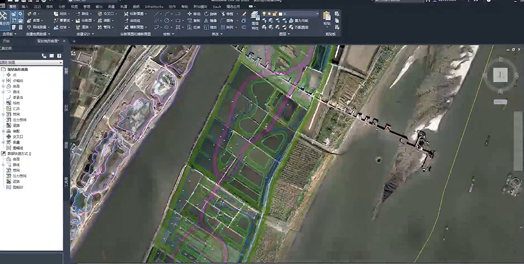The width and height of the screenshot is (524, 264).
Task: Click the Toolspace help question mark icon
Action: pyautogui.click(x=59, y=56)
